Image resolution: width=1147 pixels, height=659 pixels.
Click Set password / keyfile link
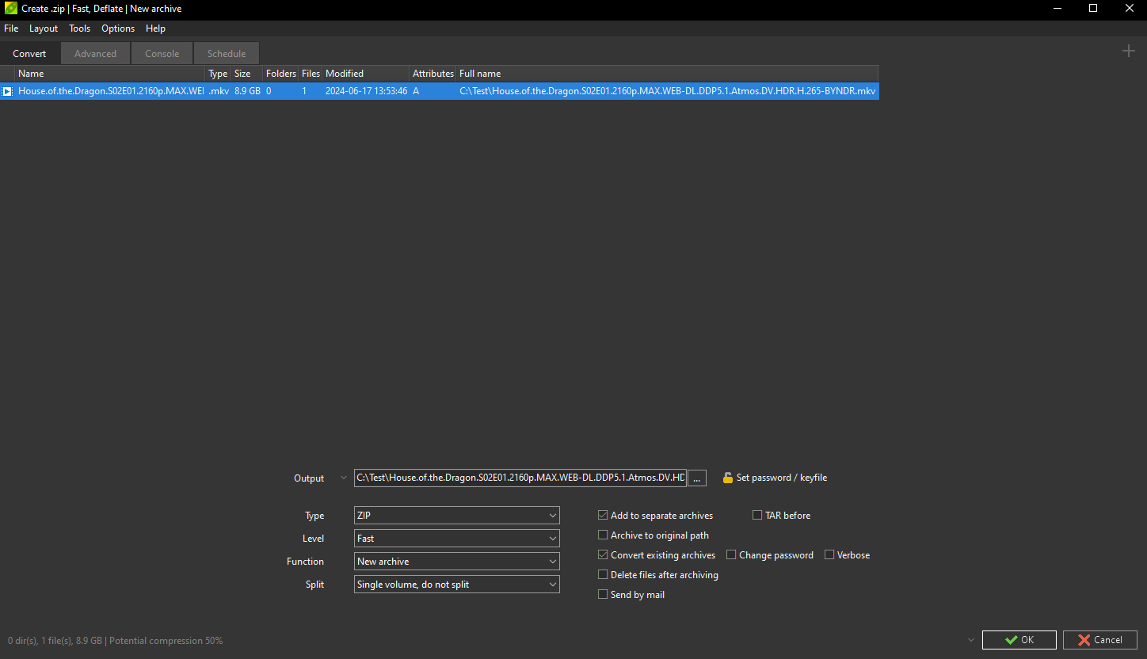pos(782,478)
